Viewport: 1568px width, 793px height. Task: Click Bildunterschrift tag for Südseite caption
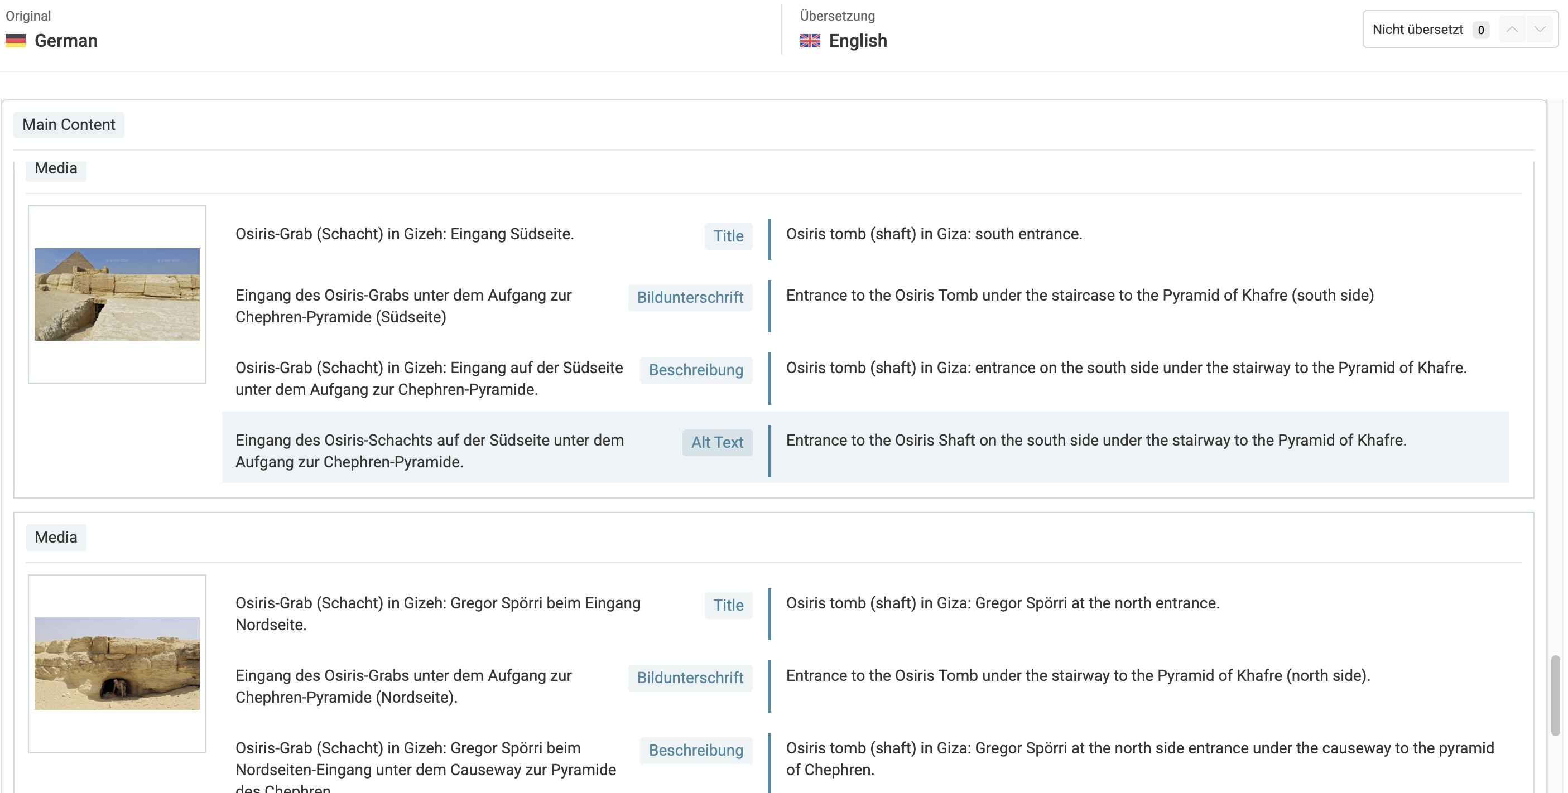[690, 297]
